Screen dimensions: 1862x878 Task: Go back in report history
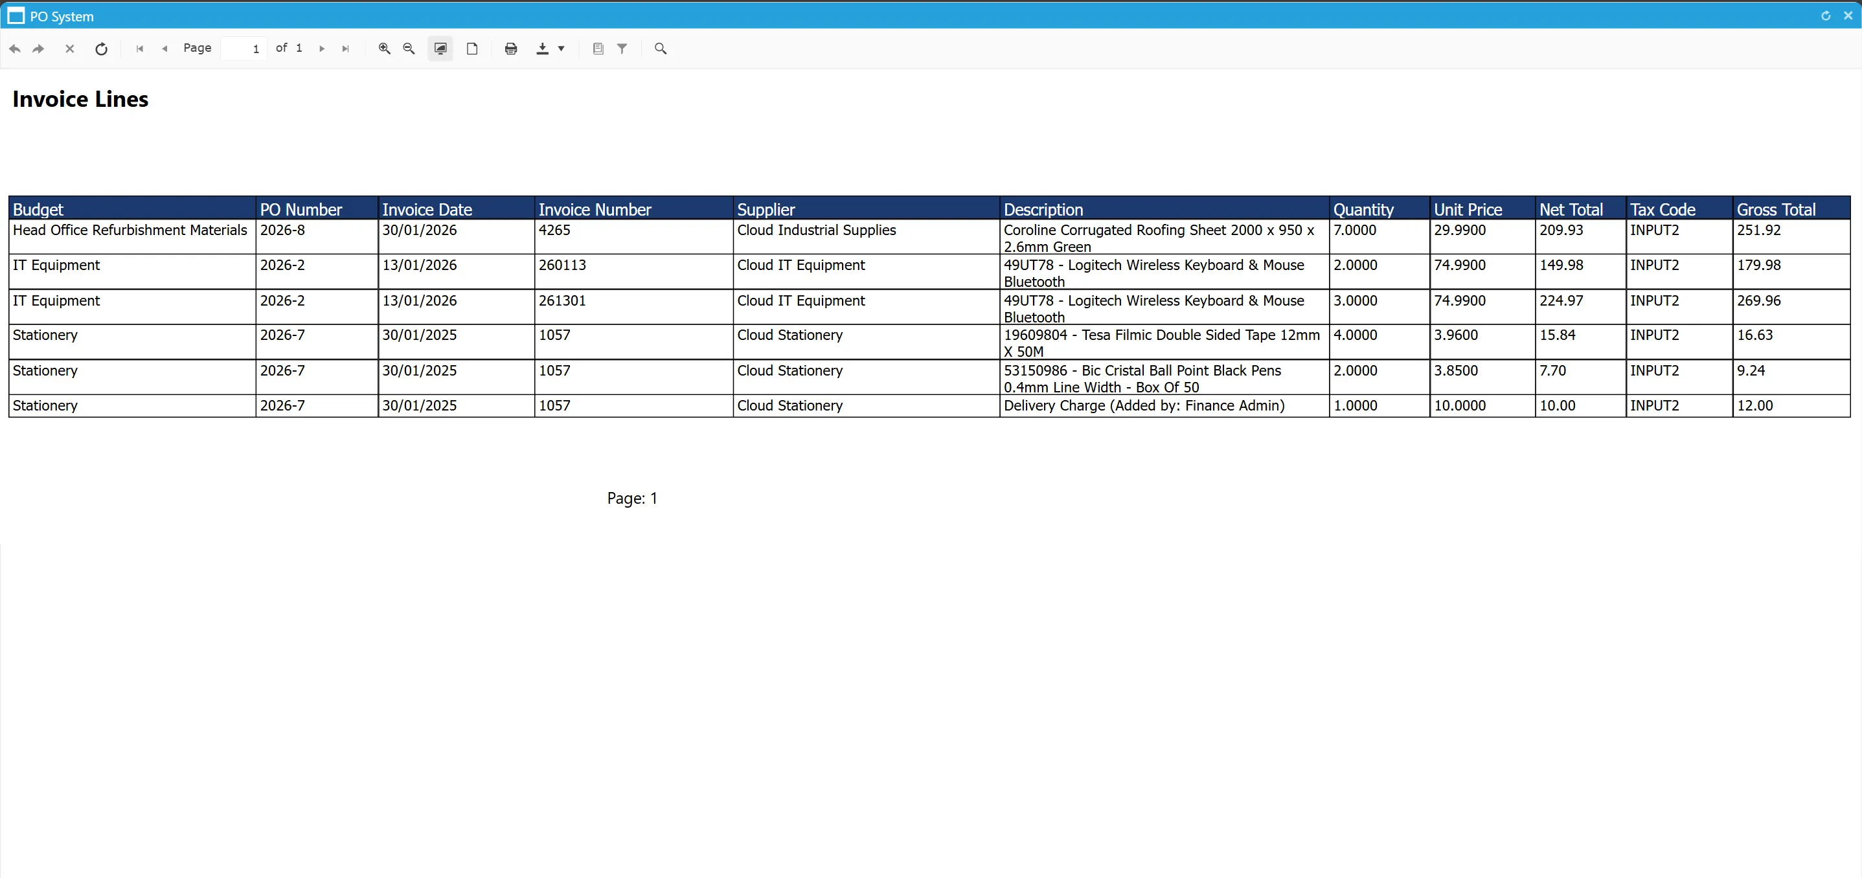point(14,49)
